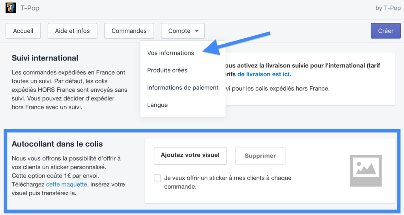Choose Produits créés menu entry
404x215 pixels.
pyautogui.click(x=167, y=70)
